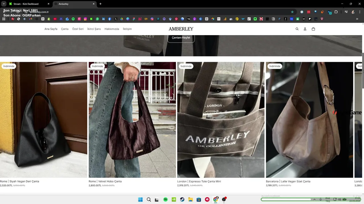Open the Instagram bookmark icon
This screenshot has height=204, width=364.
85,19
